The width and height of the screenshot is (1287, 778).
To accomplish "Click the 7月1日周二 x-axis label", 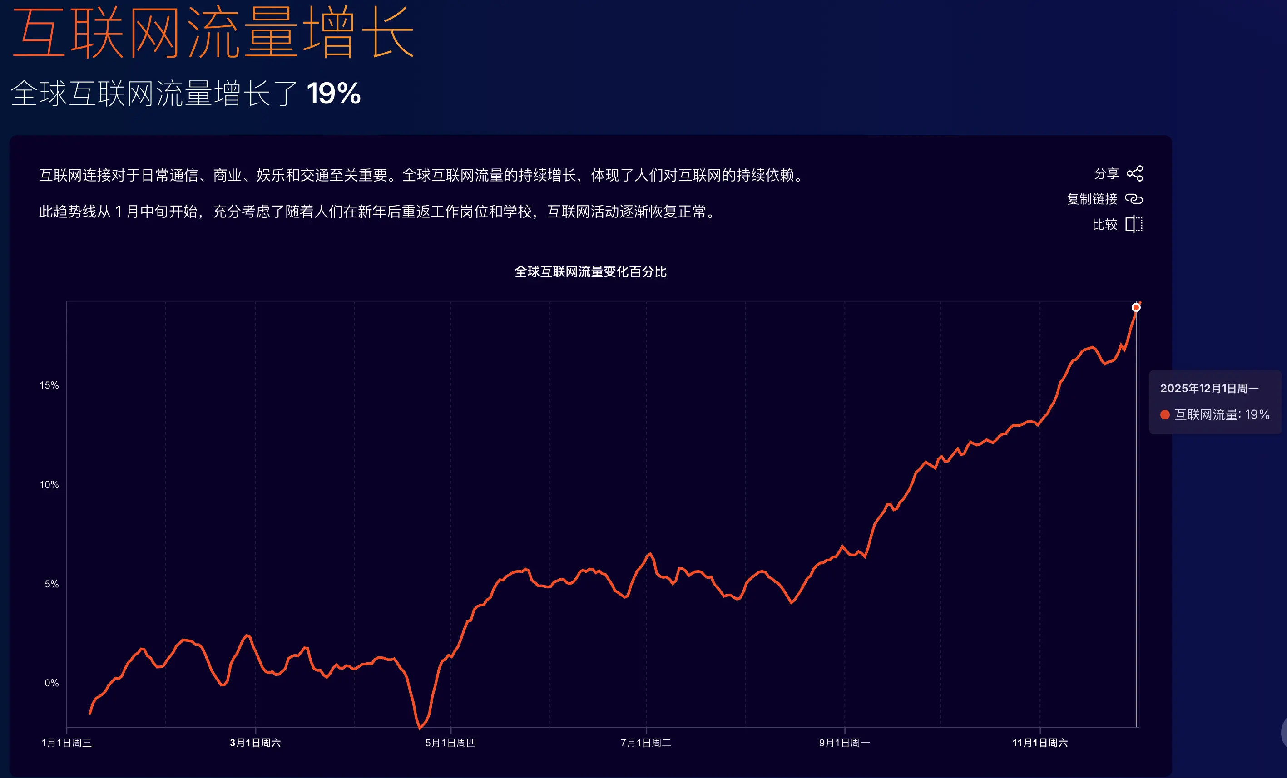I will [646, 743].
